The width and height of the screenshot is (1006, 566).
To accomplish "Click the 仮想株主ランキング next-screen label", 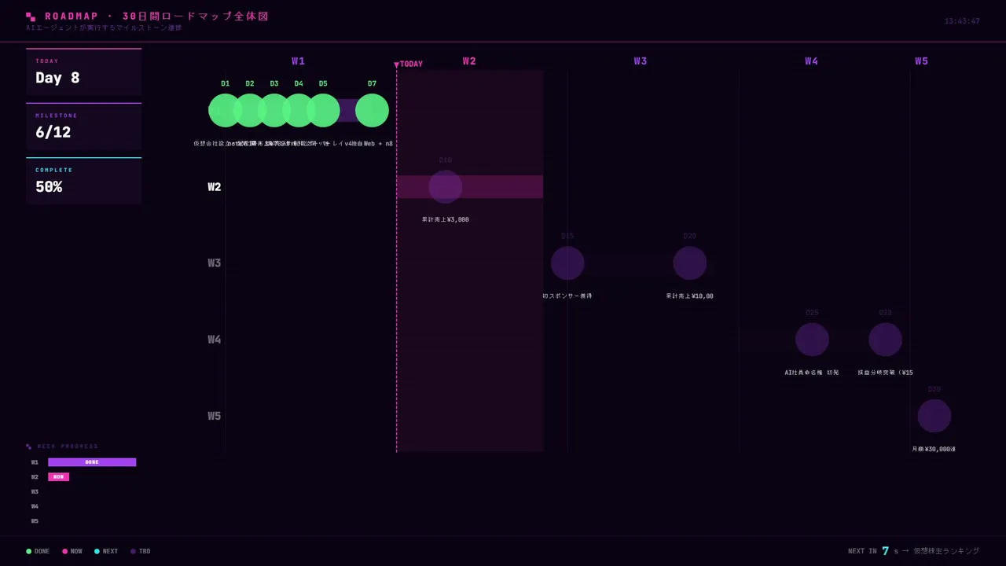I will click(x=946, y=551).
